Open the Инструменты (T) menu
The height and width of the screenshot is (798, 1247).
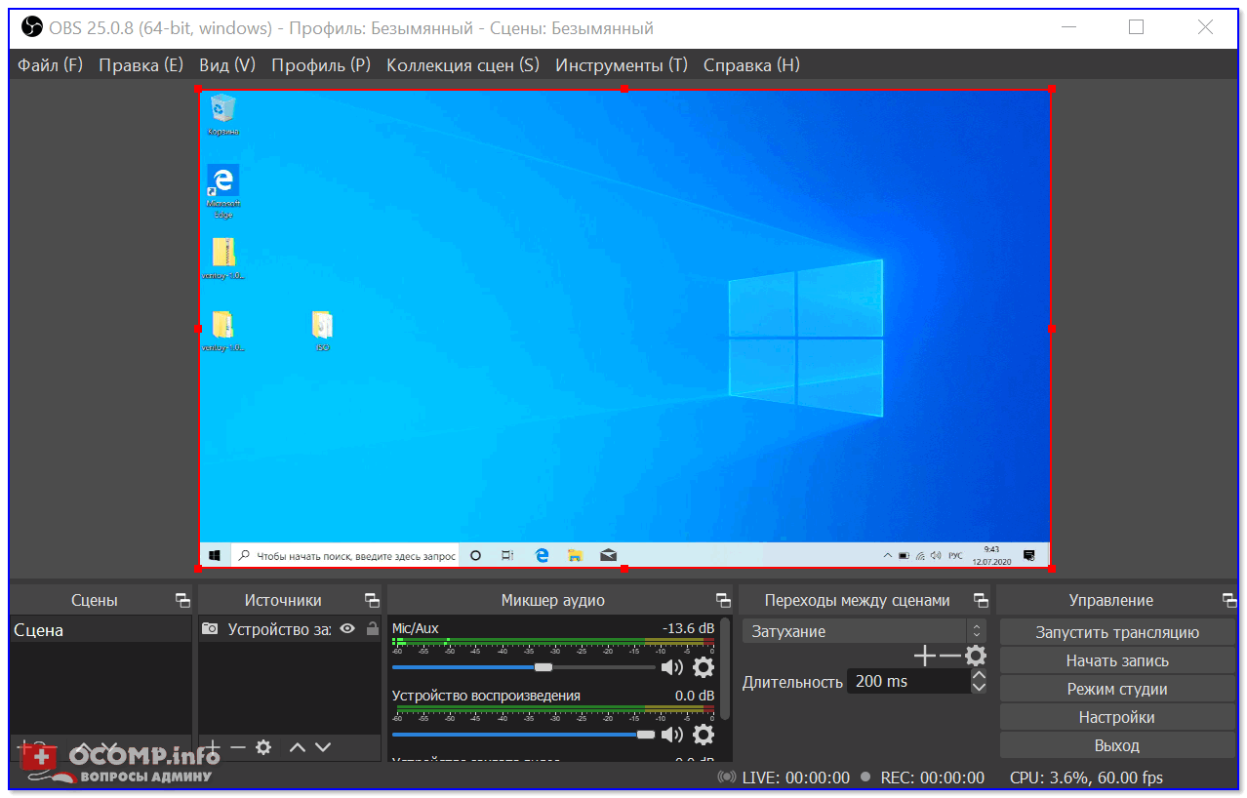pyautogui.click(x=622, y=65)
